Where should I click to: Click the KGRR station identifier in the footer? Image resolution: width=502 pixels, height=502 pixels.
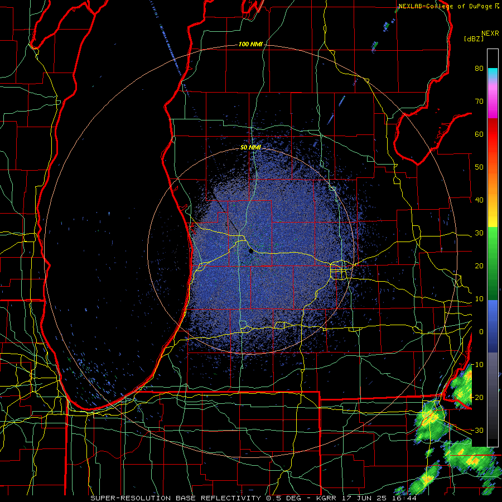[x=327, y=498]
